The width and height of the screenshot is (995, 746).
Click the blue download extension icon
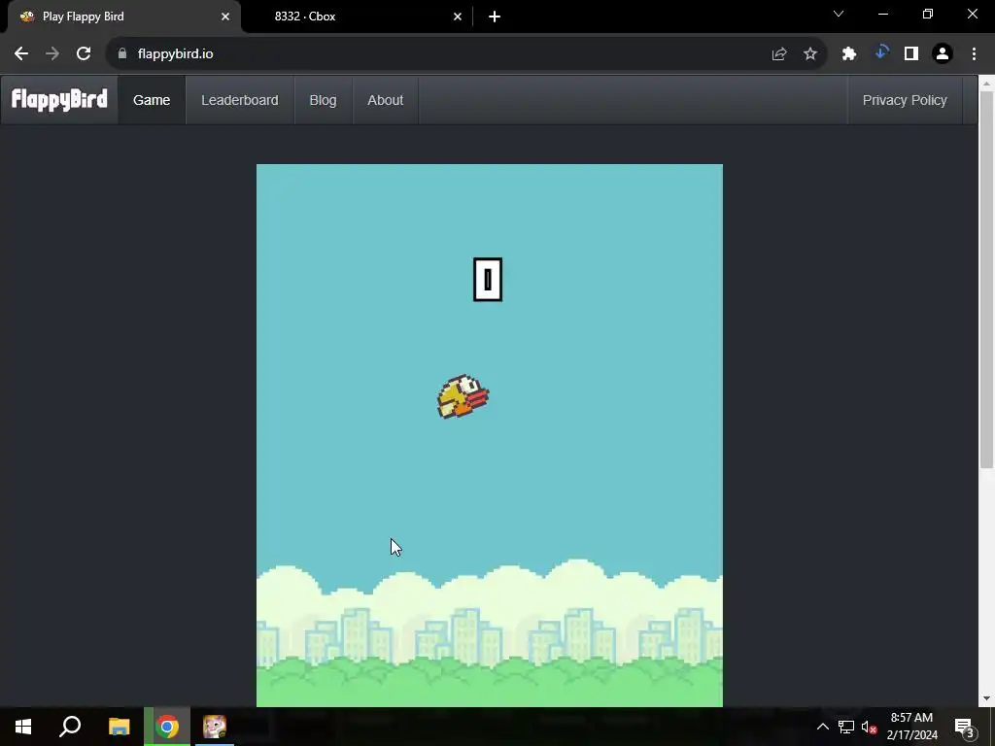880,53
